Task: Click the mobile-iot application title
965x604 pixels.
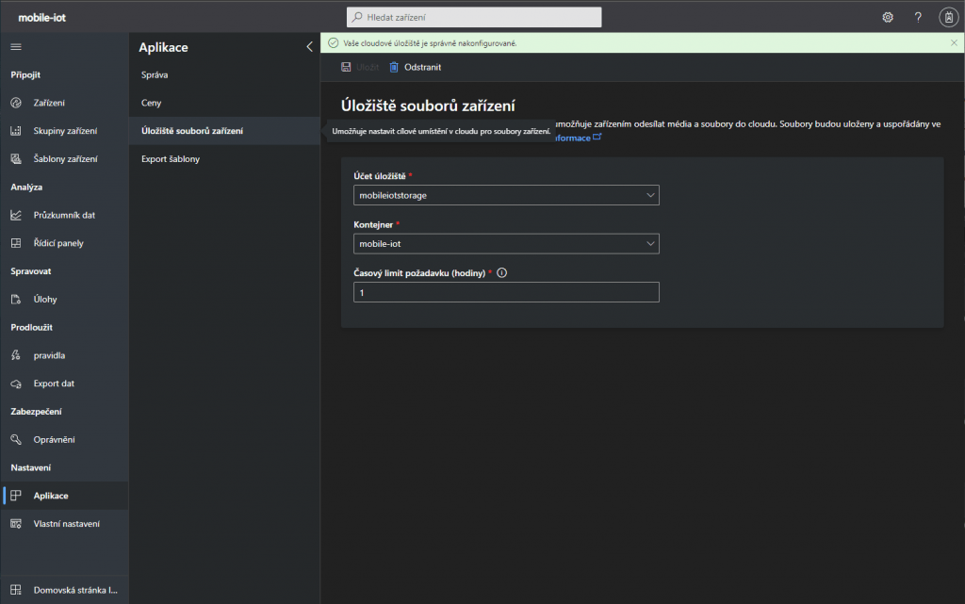Action: (x=41, y=17)
